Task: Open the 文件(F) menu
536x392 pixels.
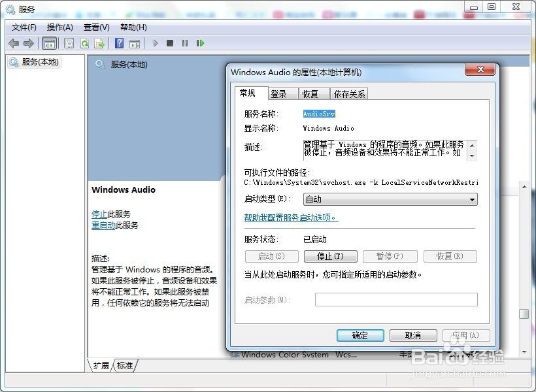Action: [x=24, y=27]
